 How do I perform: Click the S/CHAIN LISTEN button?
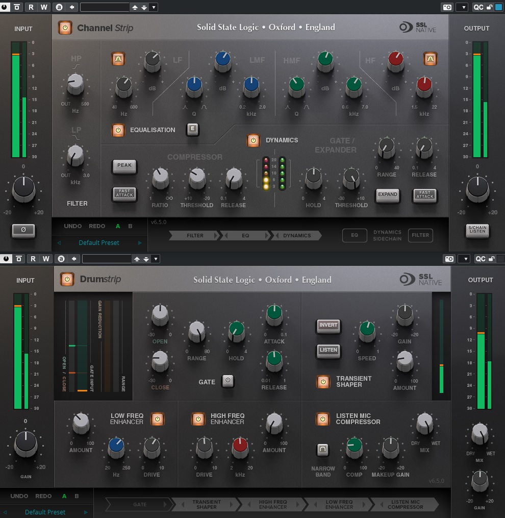(x=477, y=230)
